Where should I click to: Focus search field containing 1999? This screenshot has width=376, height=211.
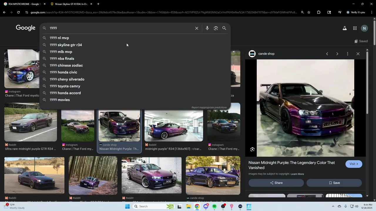click(x=120, y=28)
